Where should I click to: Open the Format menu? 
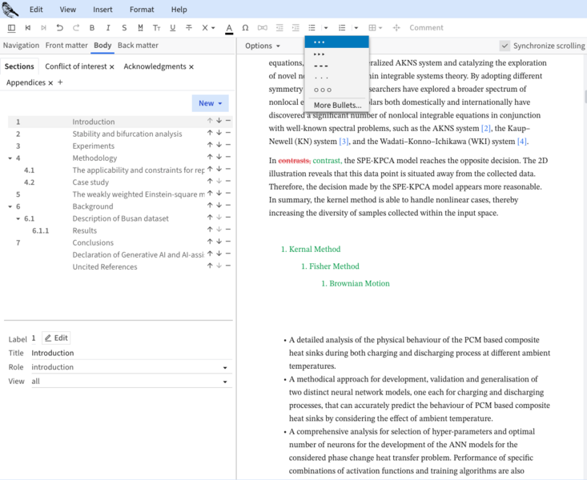142,10
